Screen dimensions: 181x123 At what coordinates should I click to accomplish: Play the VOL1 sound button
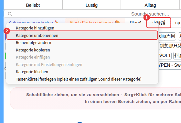(x=165, y=56)
